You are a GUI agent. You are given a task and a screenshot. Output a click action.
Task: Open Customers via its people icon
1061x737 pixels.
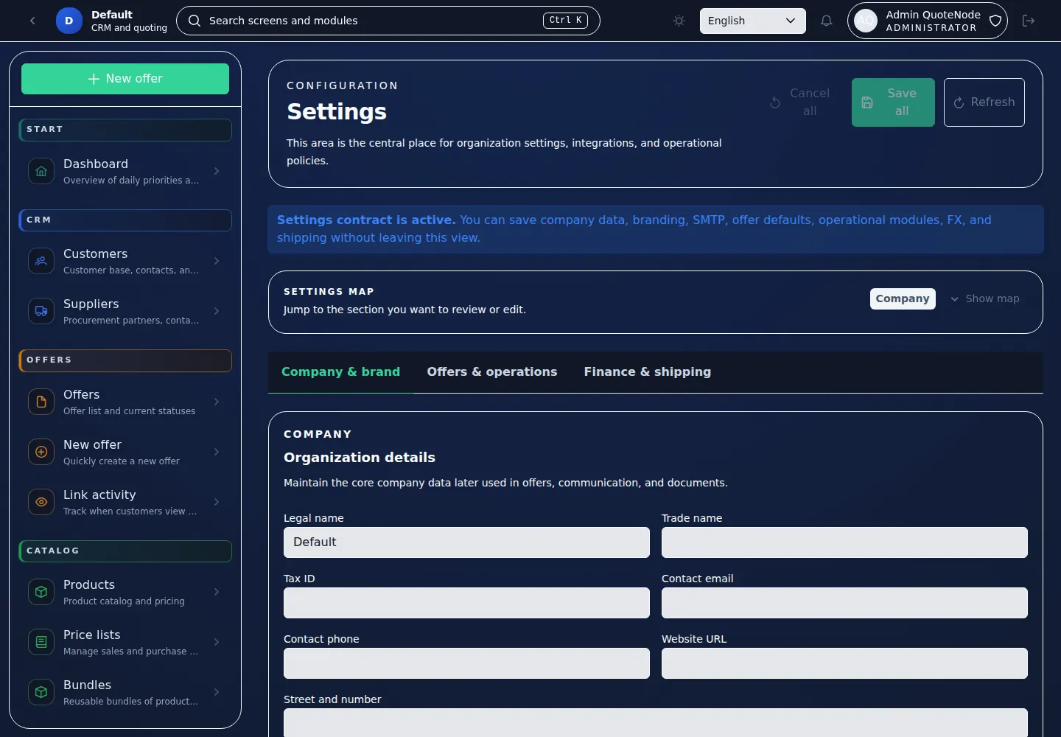pyautogui.click(x=41, y=261)
